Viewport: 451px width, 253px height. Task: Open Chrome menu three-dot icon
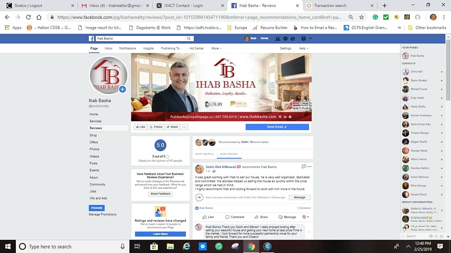444,17
